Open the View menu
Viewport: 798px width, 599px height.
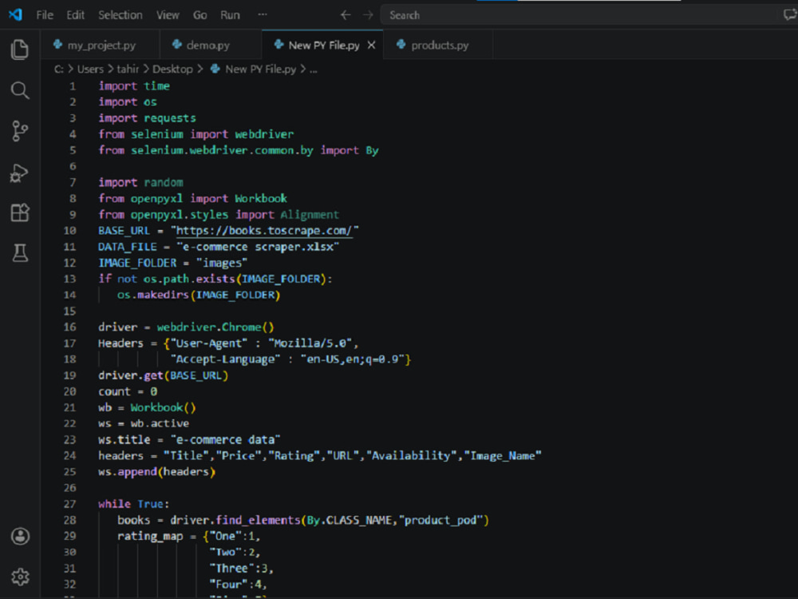pyautogui.click(x=168, y=15)
